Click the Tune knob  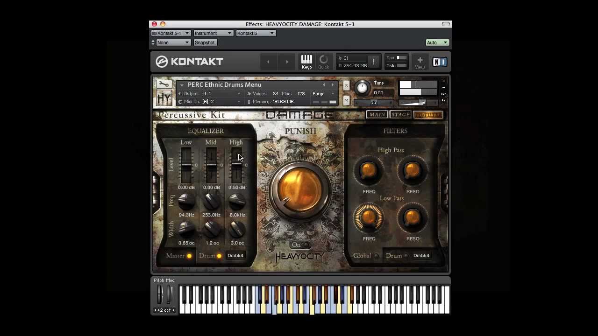point(362,88)
